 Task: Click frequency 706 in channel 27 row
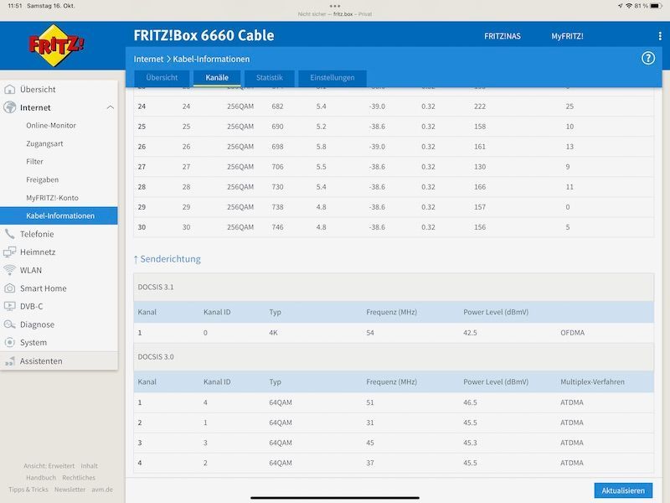coord(277,167)
